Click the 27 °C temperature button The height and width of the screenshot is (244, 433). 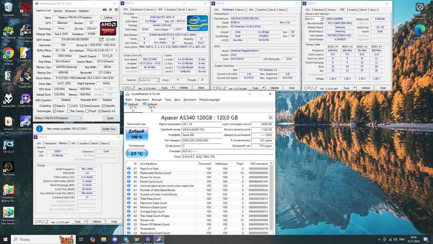tap(137, 154)
